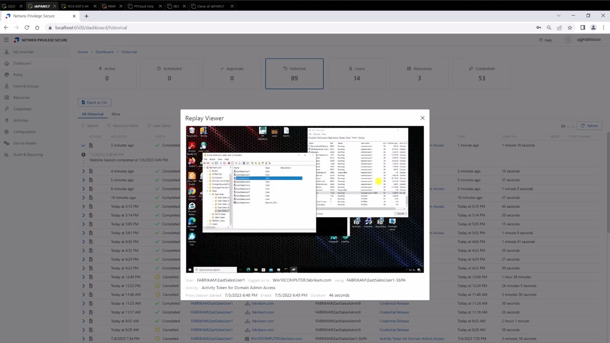Click the Resource Name filter field
The width and height of the screenshot is (610, 343).
pyautogui.click(x=122, y=126)
